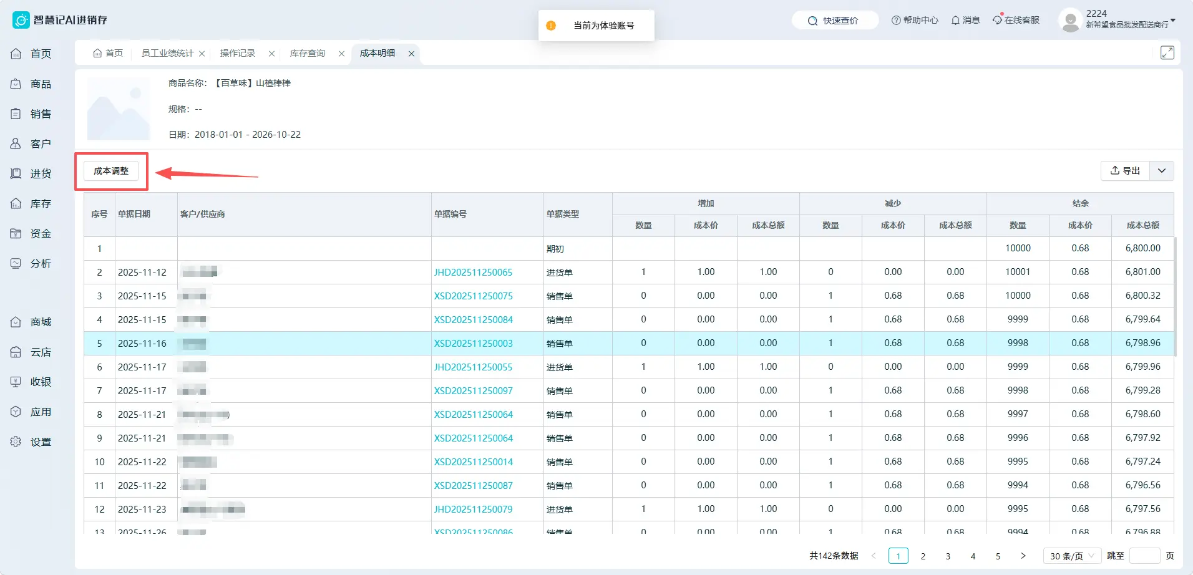Expand the 导出 options arrow
Viewport: 1193px width, 575px height.
click(1162, 171)
